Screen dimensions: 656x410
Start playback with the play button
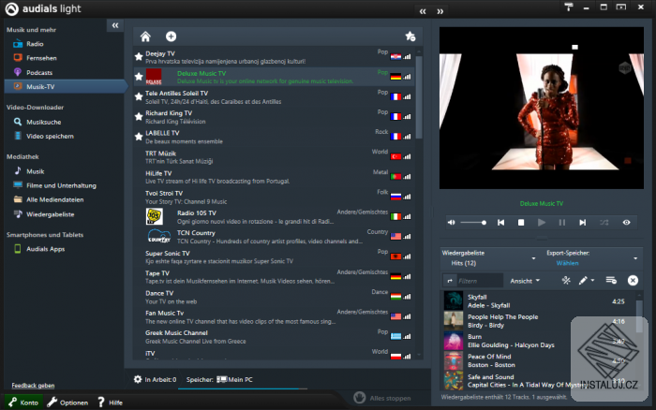[x=542, y=223]
